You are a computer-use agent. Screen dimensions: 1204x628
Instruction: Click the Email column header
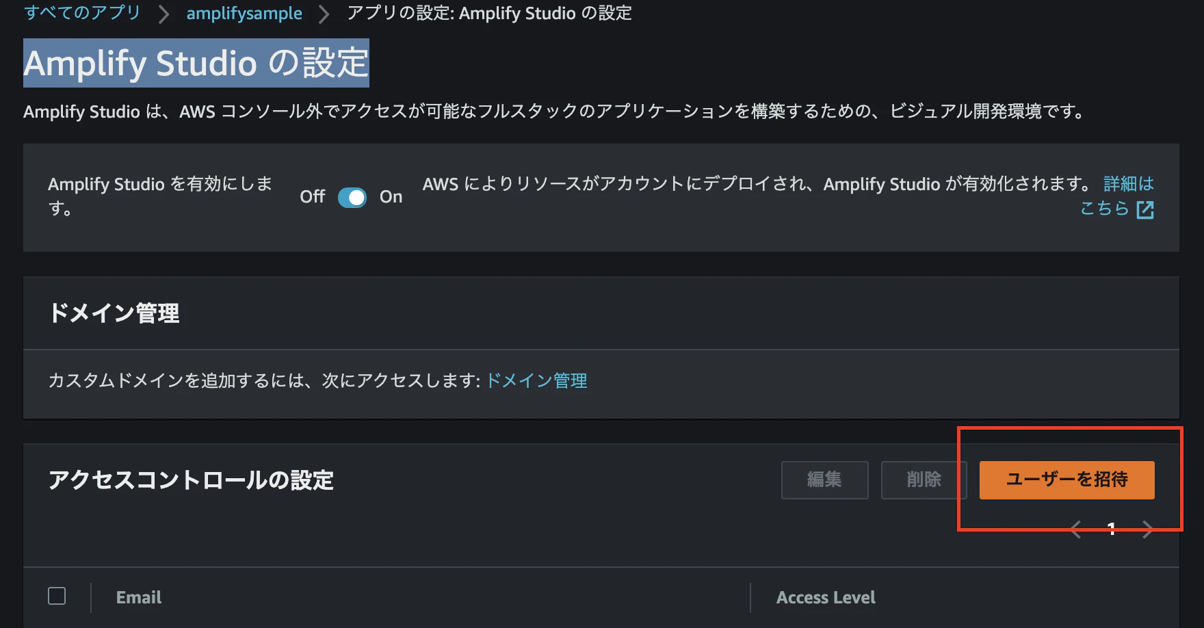tap(139, 597)
